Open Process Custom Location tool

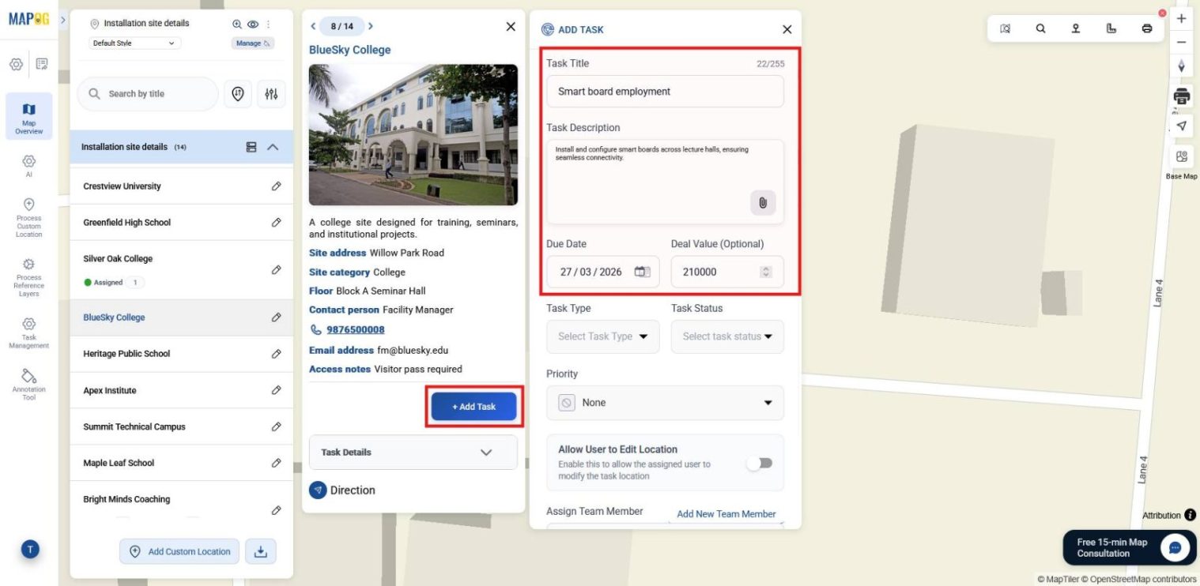pyautogui.click(x=28, y=215)
